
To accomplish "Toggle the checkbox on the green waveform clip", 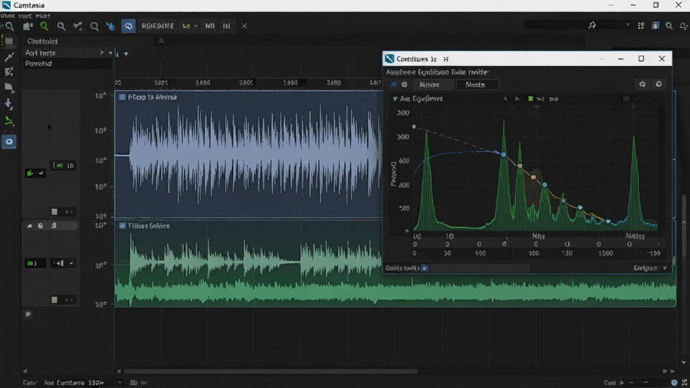I will coord(123,226).
